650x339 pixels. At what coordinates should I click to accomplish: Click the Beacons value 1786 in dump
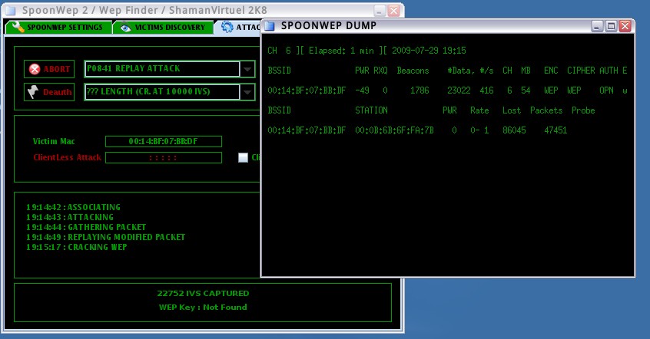[x=420, y=91]
